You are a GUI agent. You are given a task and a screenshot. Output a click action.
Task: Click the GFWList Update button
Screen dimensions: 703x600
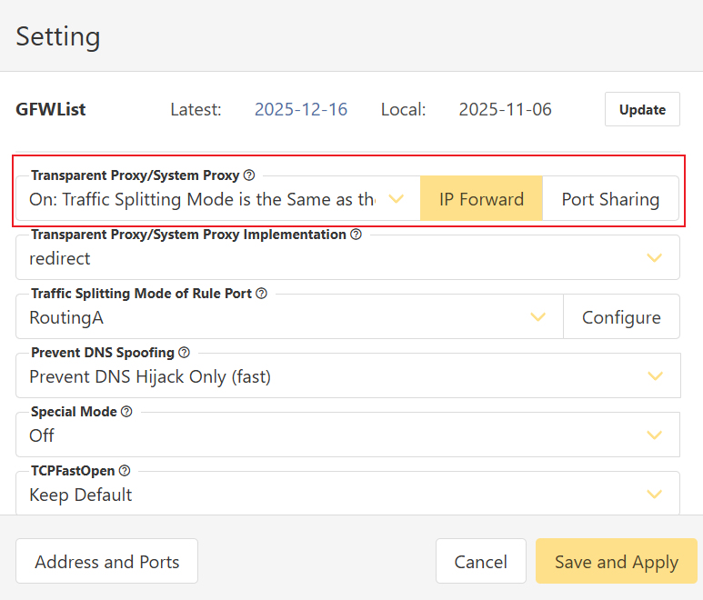click(642, 109)
